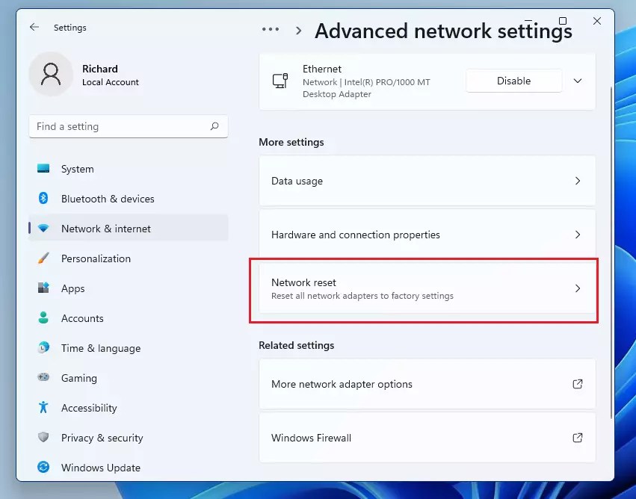The image size is (636, 499).
Task: Open Windows Firewall settings
Action: pos(427,438)
